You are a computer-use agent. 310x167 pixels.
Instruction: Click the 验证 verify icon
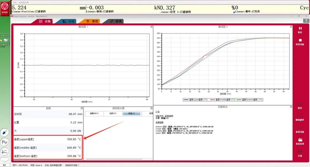click(300, 105)
